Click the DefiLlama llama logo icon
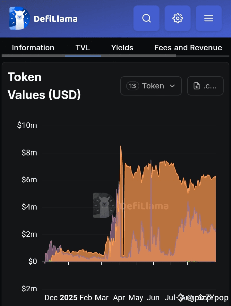The image size is (231, 306). 19,19
